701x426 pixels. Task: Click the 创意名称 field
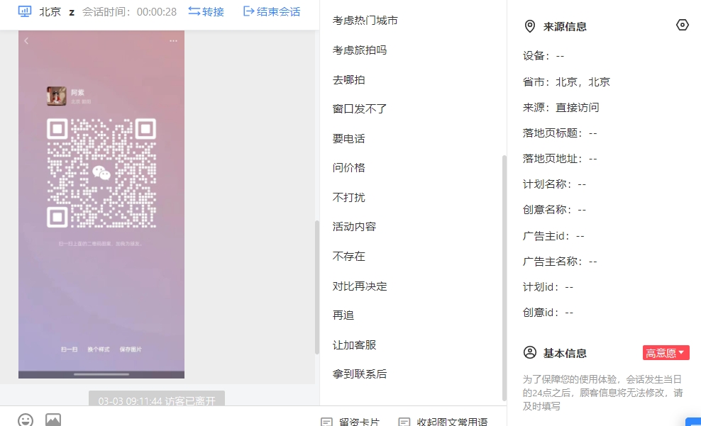pyautogui.click(x=554, y=209)
